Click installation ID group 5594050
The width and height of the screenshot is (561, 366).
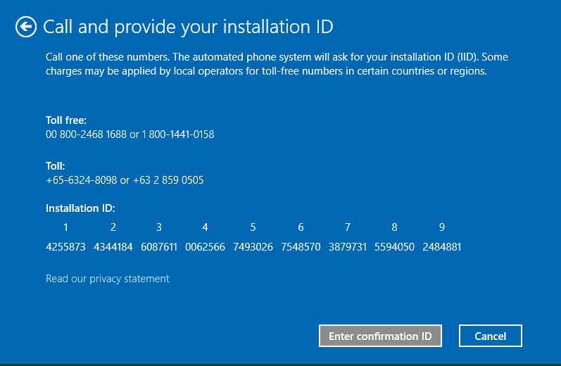394,247
